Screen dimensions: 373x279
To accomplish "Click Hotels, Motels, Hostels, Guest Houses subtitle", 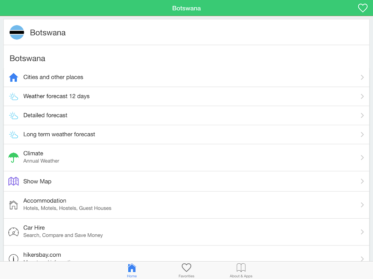I will [x=67, y=208].
